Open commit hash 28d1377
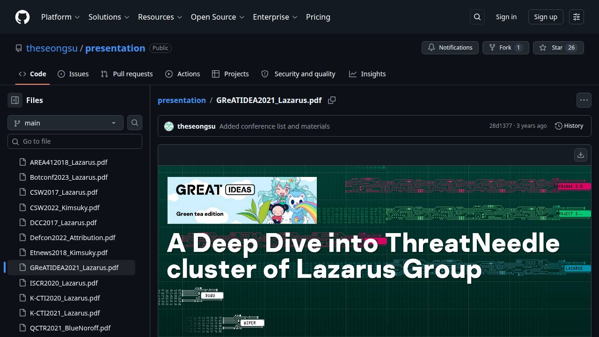The height and width of the screenshot is (337, 599). (x=501, y=126)
